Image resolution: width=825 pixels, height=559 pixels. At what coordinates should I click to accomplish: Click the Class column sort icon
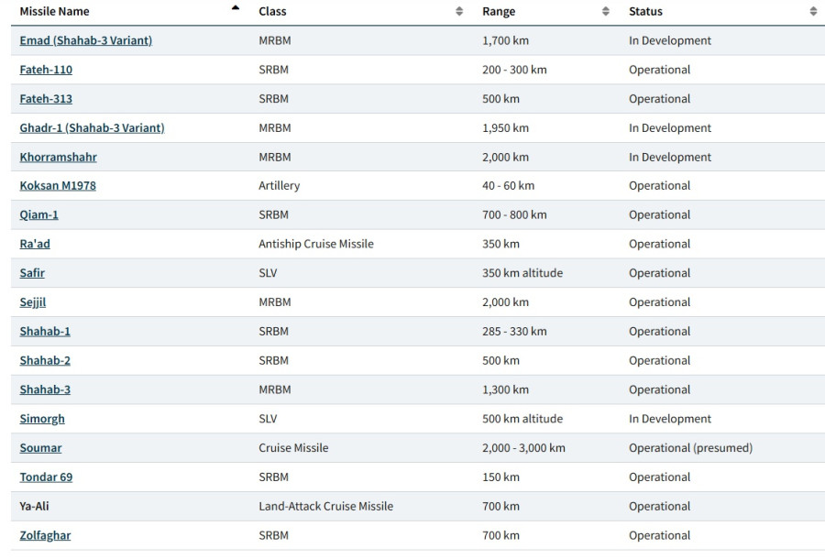coord(459,12)
